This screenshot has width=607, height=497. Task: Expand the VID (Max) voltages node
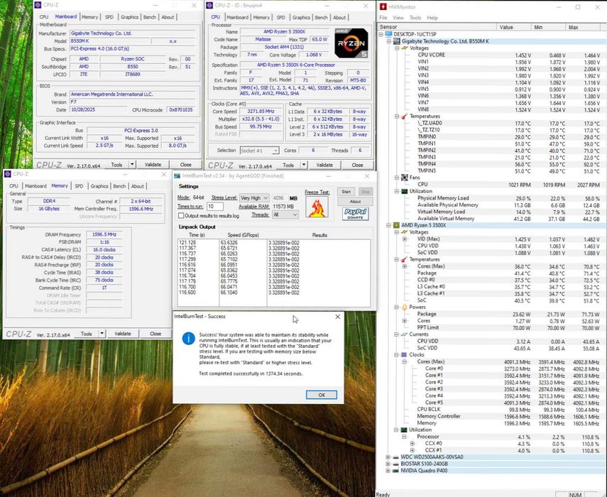tap(405, 239)
